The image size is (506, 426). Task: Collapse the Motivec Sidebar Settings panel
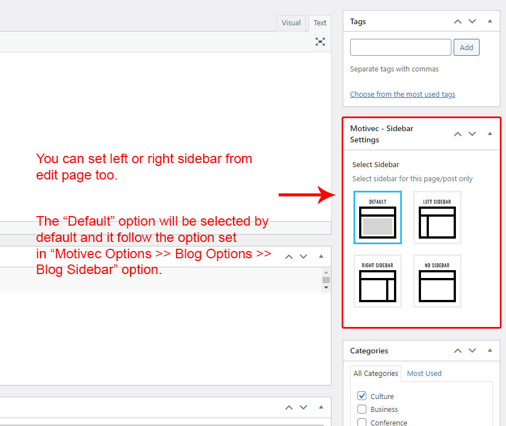click(x=490, y=134)
